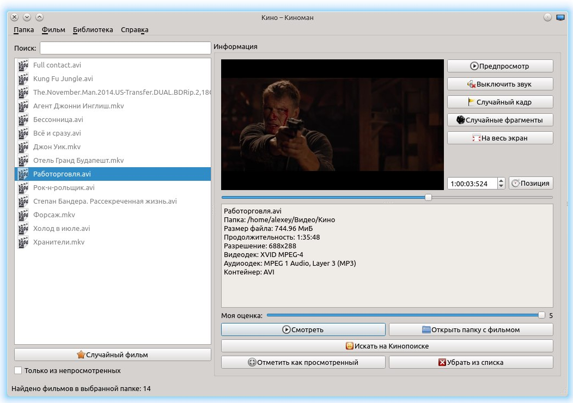
Task: Select Всё и сразу.avi
Action: coord(113,133)
